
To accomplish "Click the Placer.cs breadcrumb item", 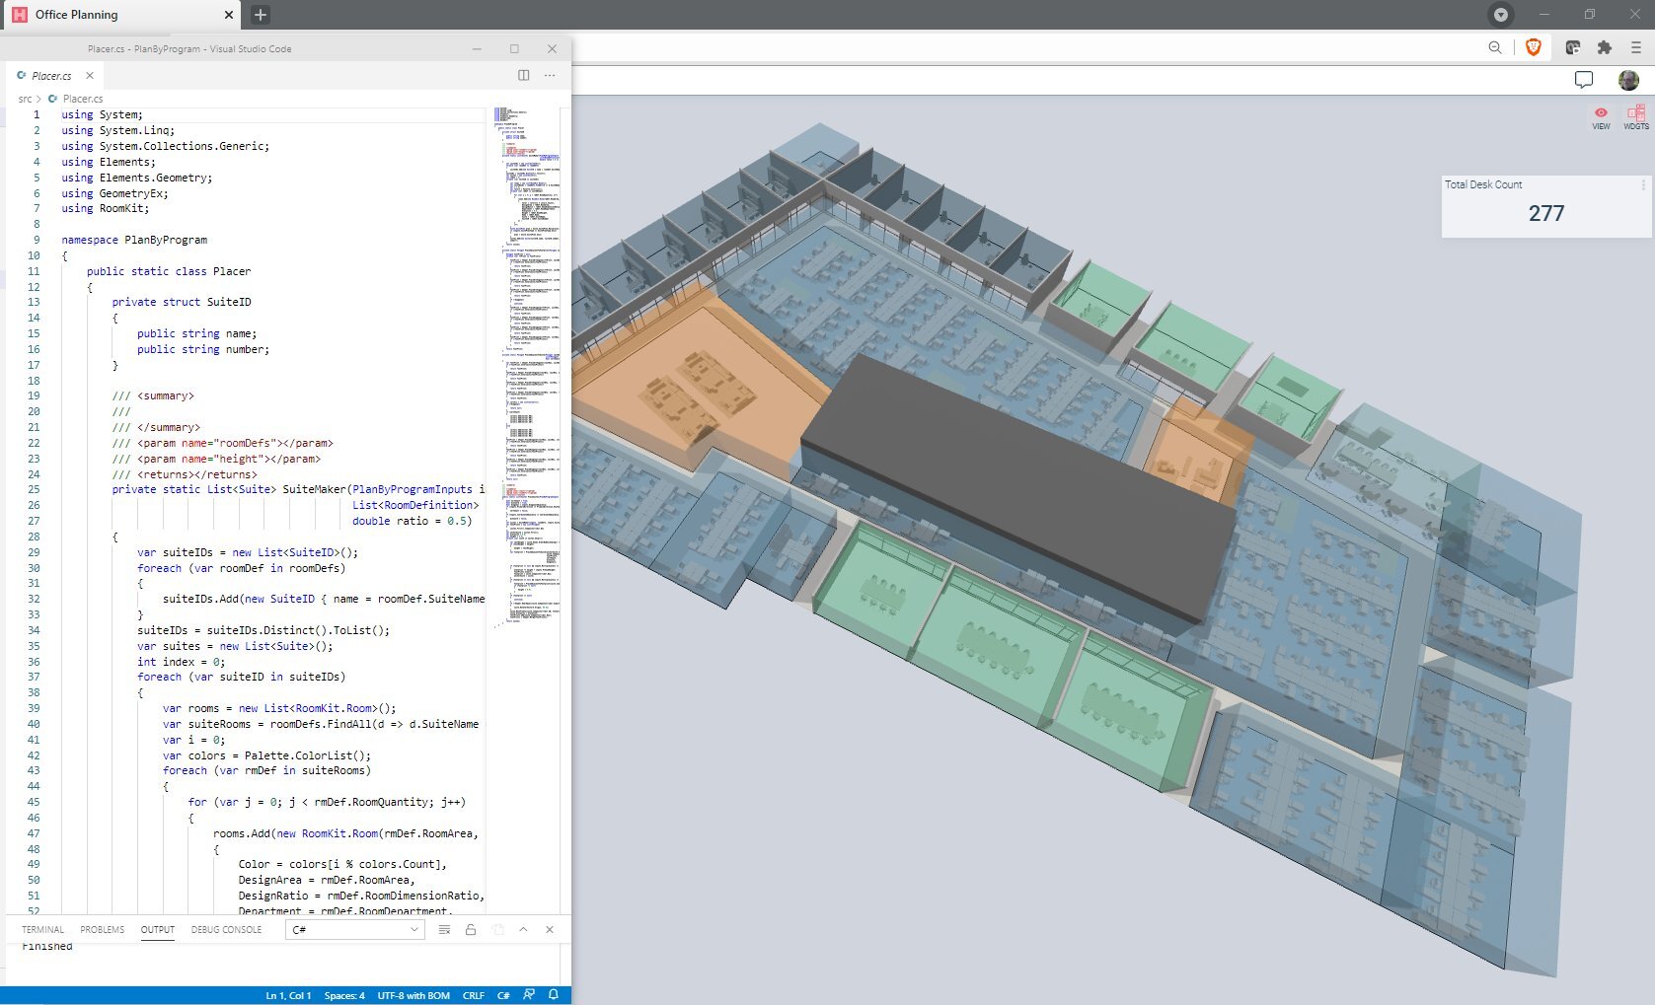I will 83,99.
